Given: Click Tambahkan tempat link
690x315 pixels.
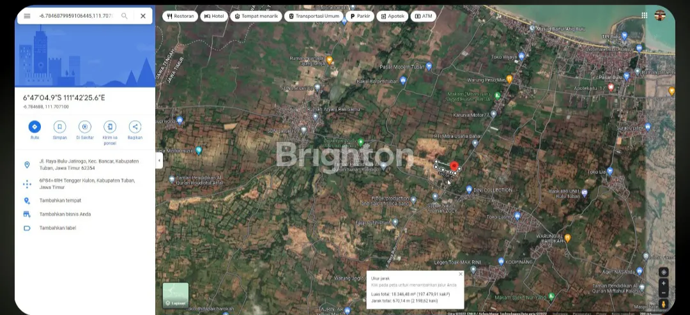Looking at the screenshot, I should tap(60, 201).
